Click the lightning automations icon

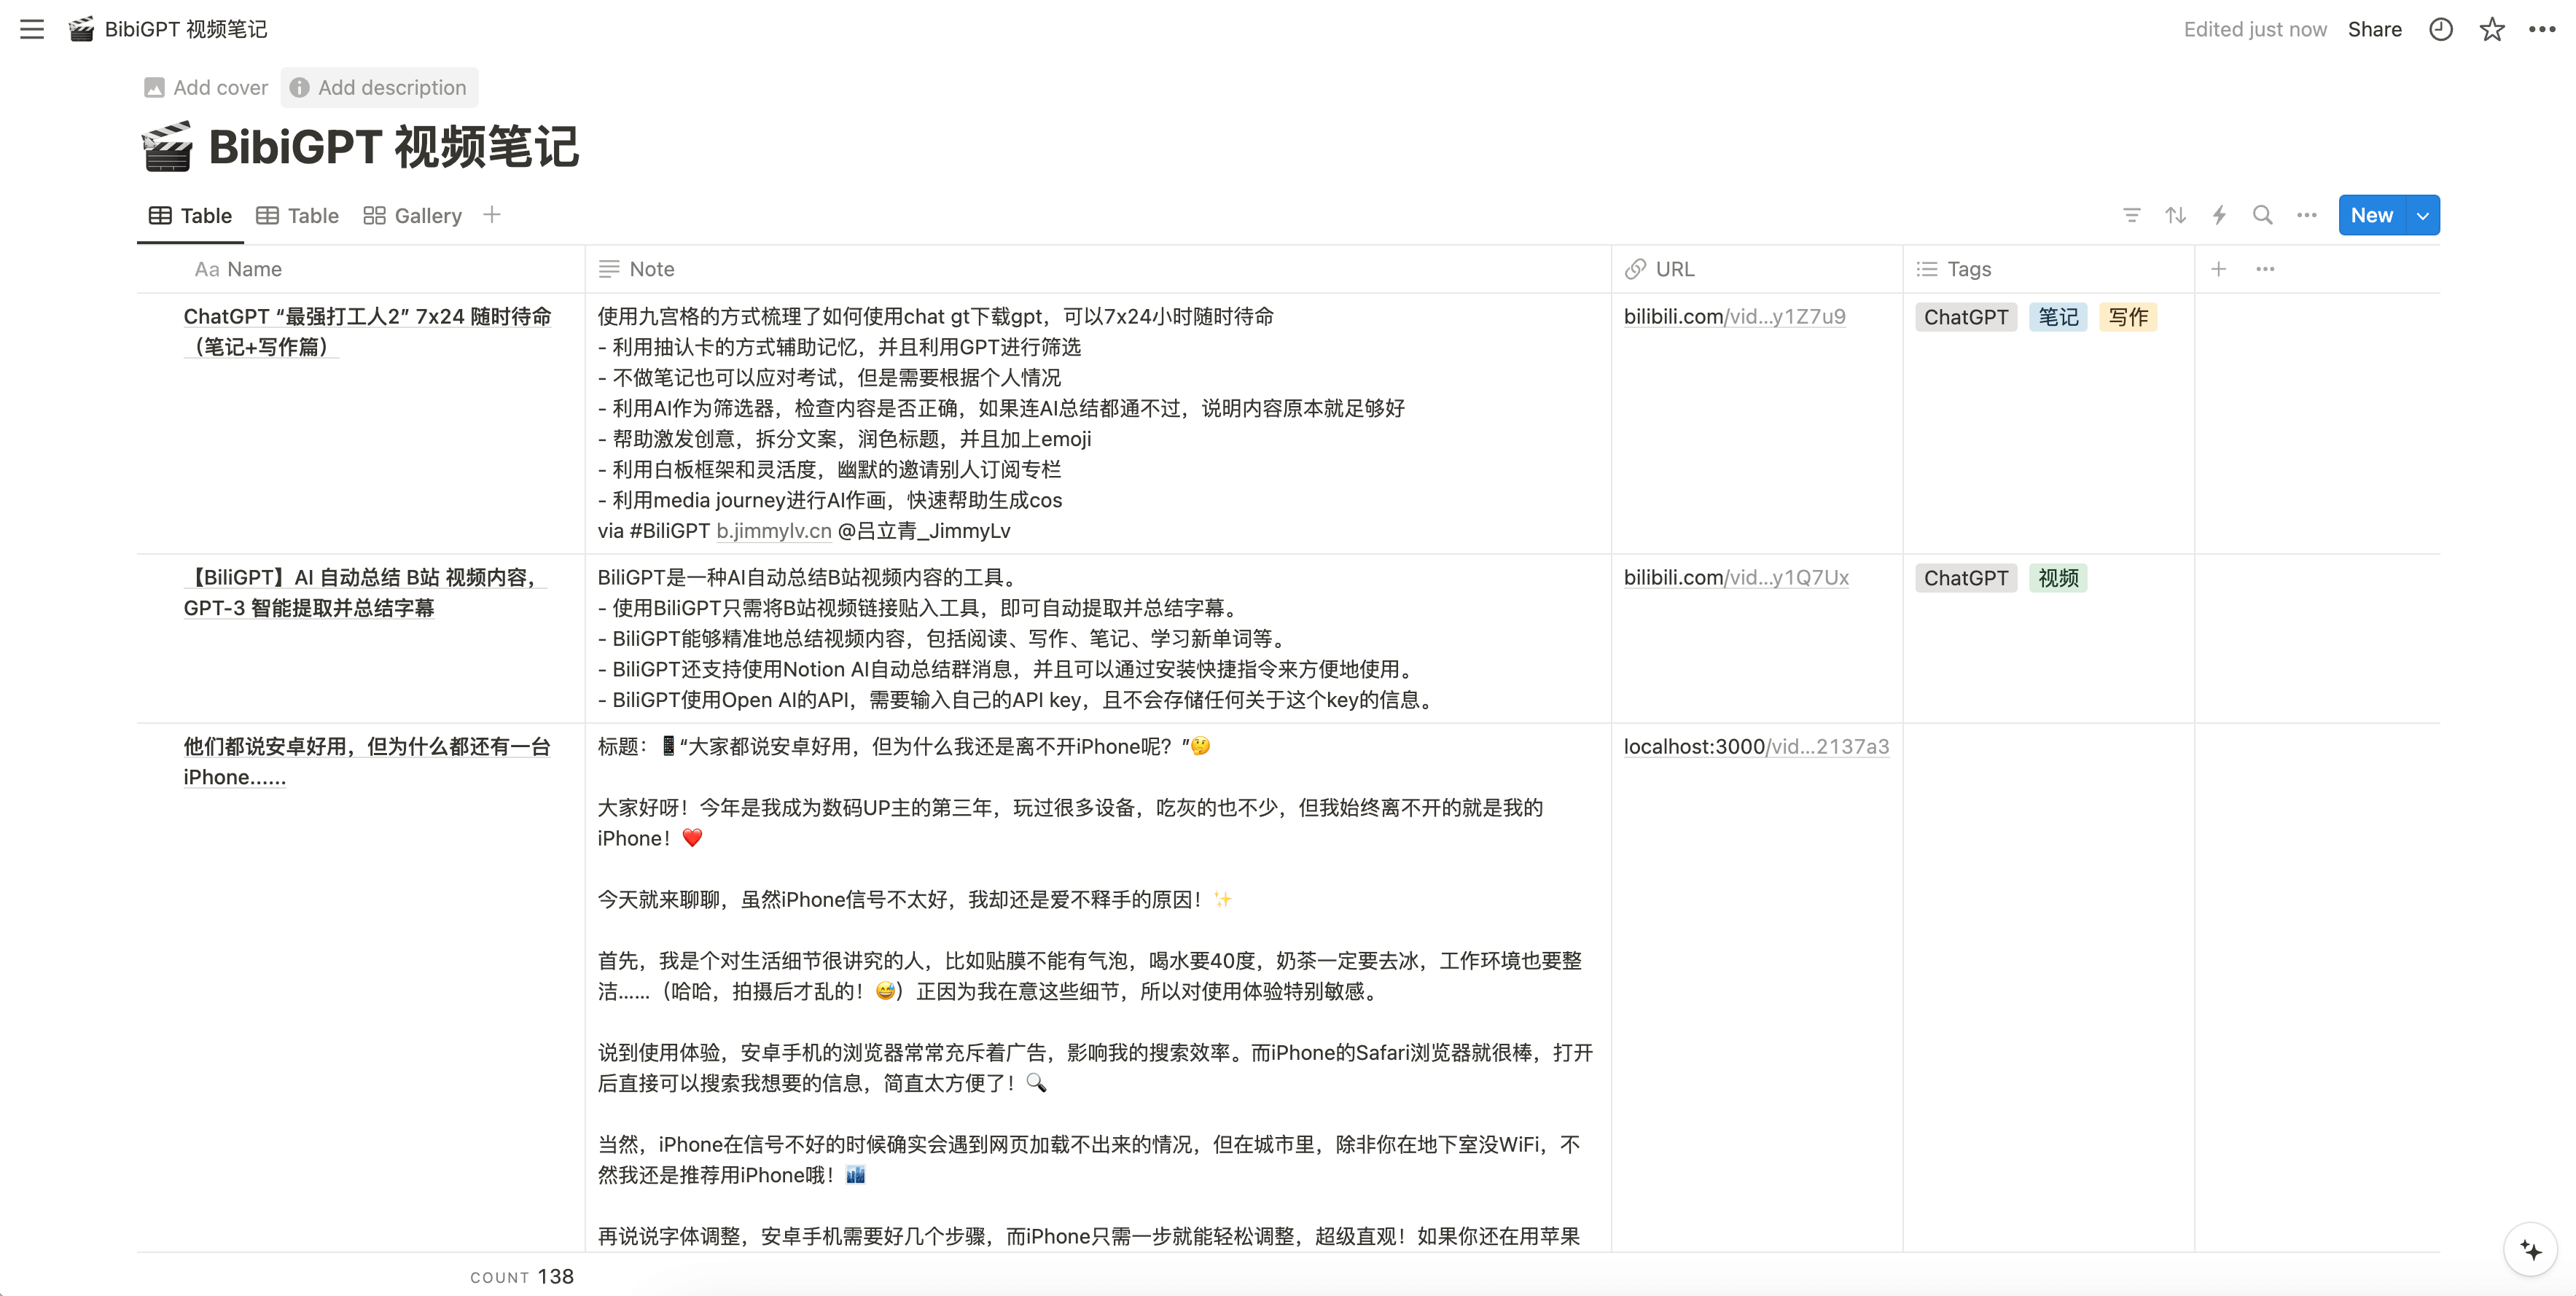coord(2219,215)
